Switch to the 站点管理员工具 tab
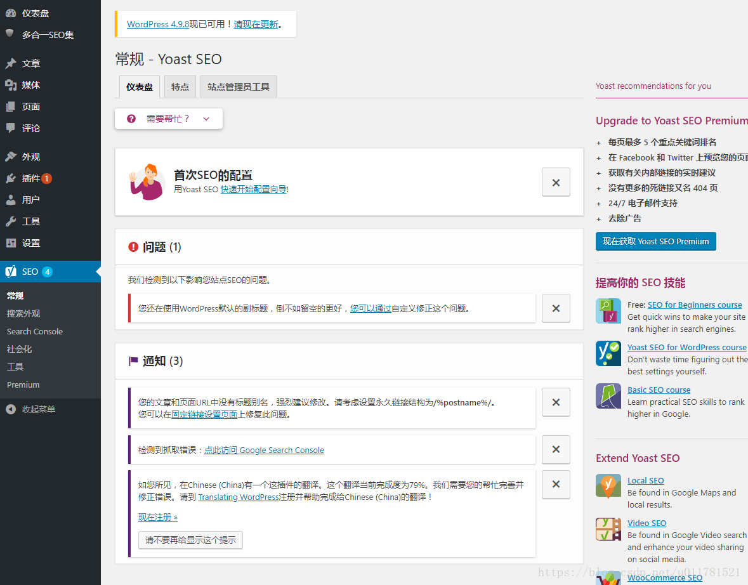This screenshot has height=585, width=748. click(239, 87)
